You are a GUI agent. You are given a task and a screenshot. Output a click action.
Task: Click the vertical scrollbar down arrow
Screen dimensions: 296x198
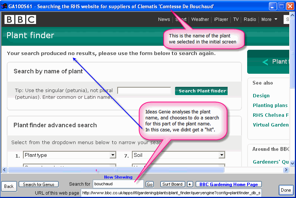[292, 163]
